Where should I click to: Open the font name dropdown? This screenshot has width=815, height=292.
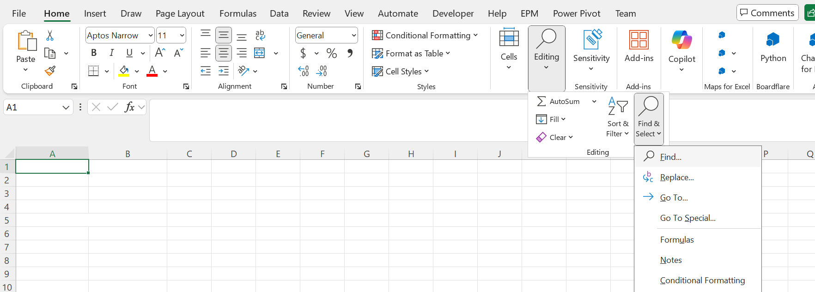point(151,36)
